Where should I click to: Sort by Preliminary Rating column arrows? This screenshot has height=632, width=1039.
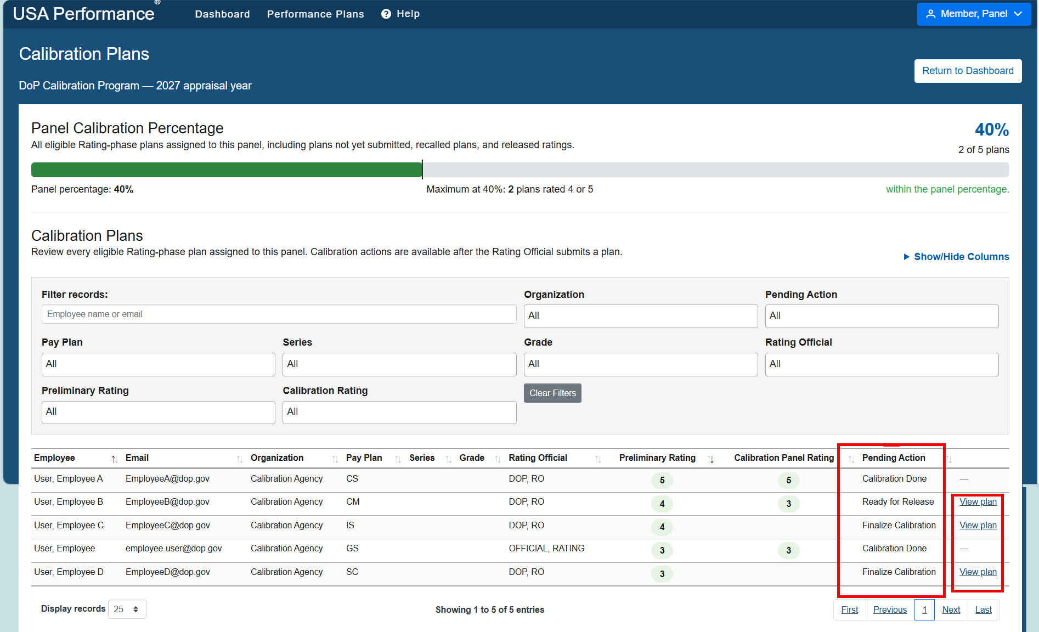711,459
